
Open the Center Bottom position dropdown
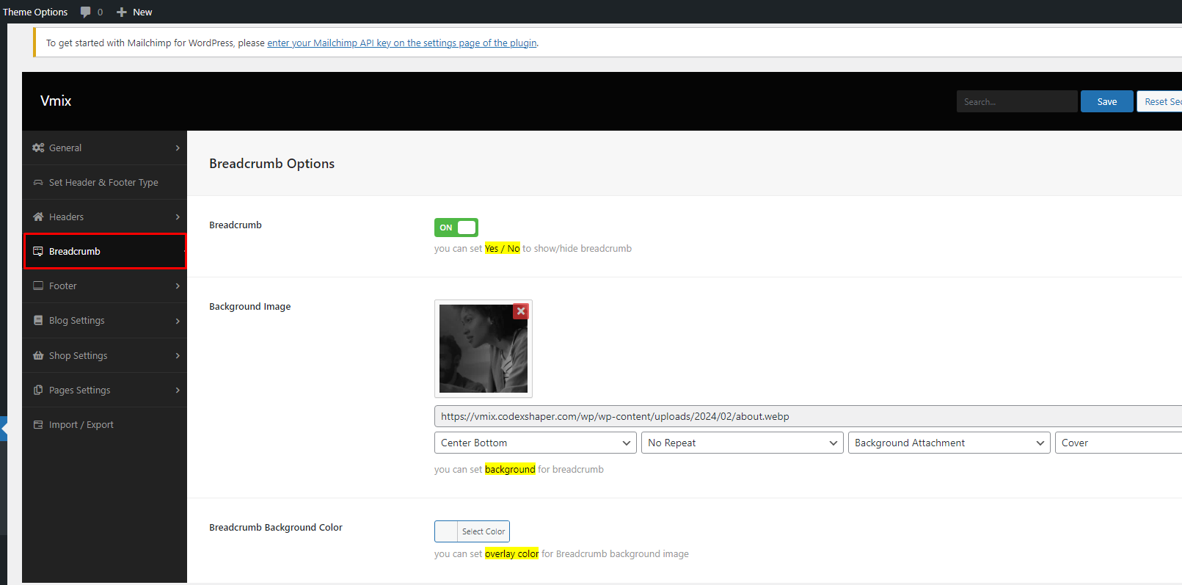(x=536, y=443)
